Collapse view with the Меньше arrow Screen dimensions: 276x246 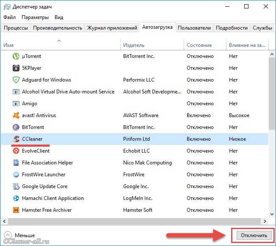coord(8,235)
